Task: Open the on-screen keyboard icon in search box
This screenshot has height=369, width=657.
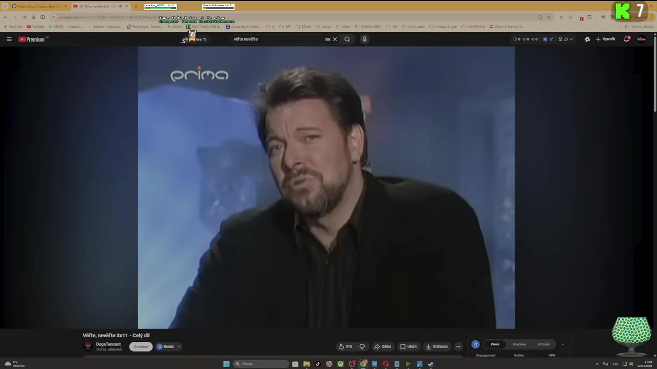Action: pos(327,39)
